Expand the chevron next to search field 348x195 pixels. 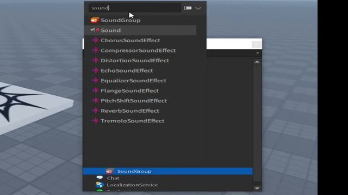coord(198,8)
